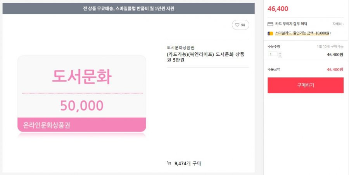Increase order quantity with up arrow
The width and height of the screenshot is (349, 175).
pos(280,53)
